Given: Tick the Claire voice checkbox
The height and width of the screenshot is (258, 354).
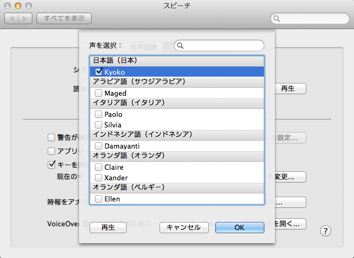Looking at the screenshot, I should pyautogui.click(x=99, y=167).
